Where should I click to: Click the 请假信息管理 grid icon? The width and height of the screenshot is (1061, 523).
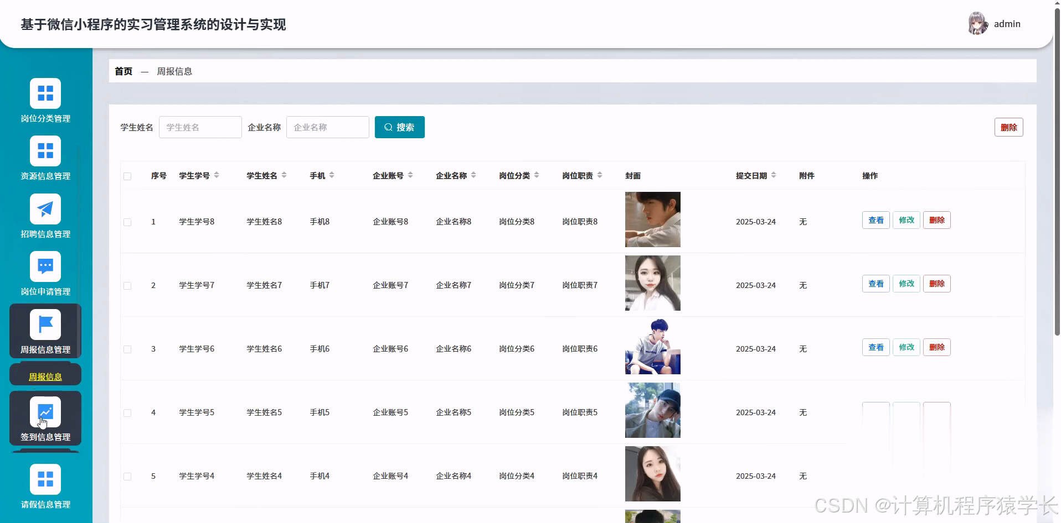(45, 479)
